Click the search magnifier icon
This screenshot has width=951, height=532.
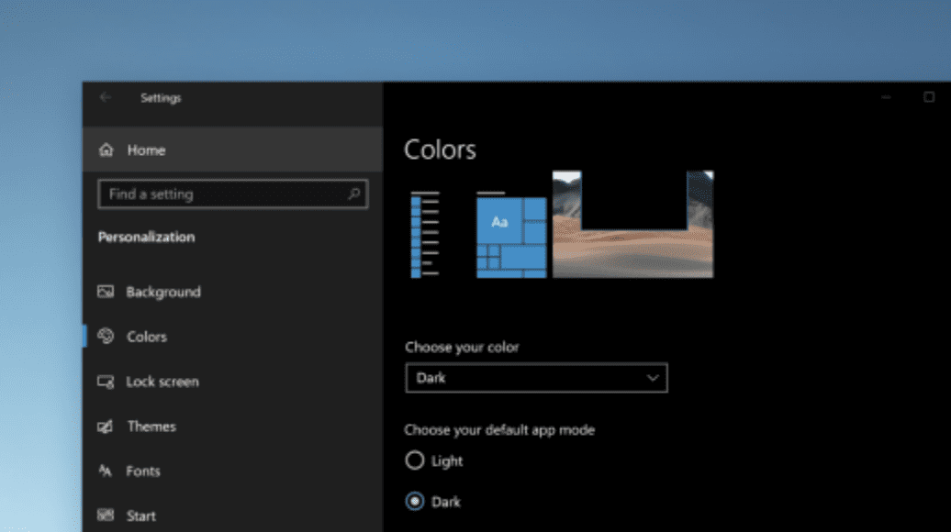click(353, 194)
